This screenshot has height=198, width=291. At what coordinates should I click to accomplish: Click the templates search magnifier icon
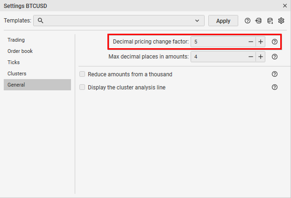coord(41,21)
